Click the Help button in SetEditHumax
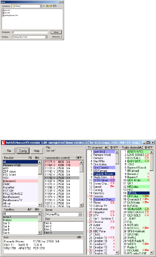156x257 pixels. 37,151
